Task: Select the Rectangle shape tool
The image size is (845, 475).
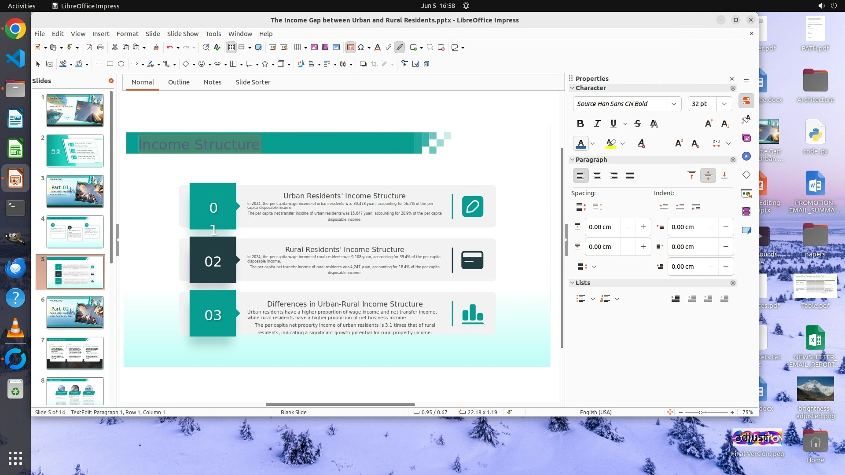Action: (x=110, y=64)
